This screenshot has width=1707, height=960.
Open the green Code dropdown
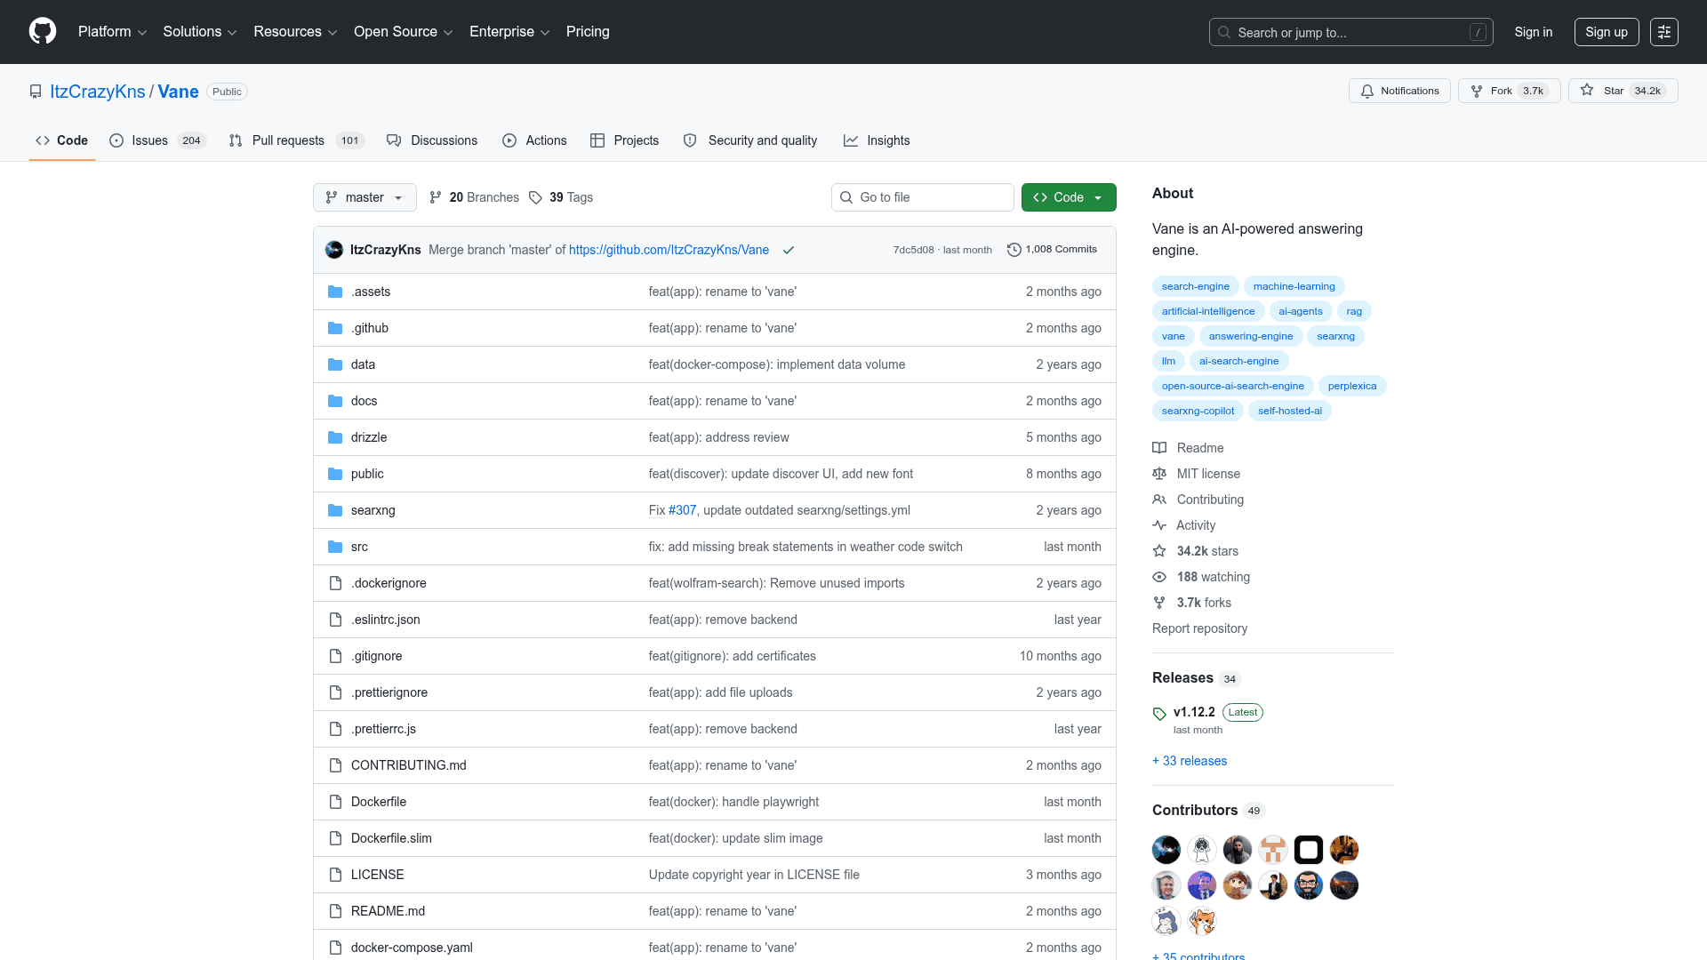coord(1069,197)
